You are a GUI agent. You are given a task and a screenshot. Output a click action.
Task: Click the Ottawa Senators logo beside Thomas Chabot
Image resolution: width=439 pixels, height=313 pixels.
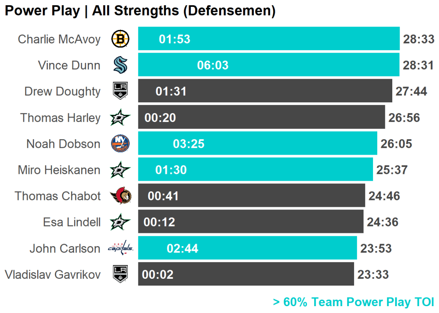click(120, 196)
